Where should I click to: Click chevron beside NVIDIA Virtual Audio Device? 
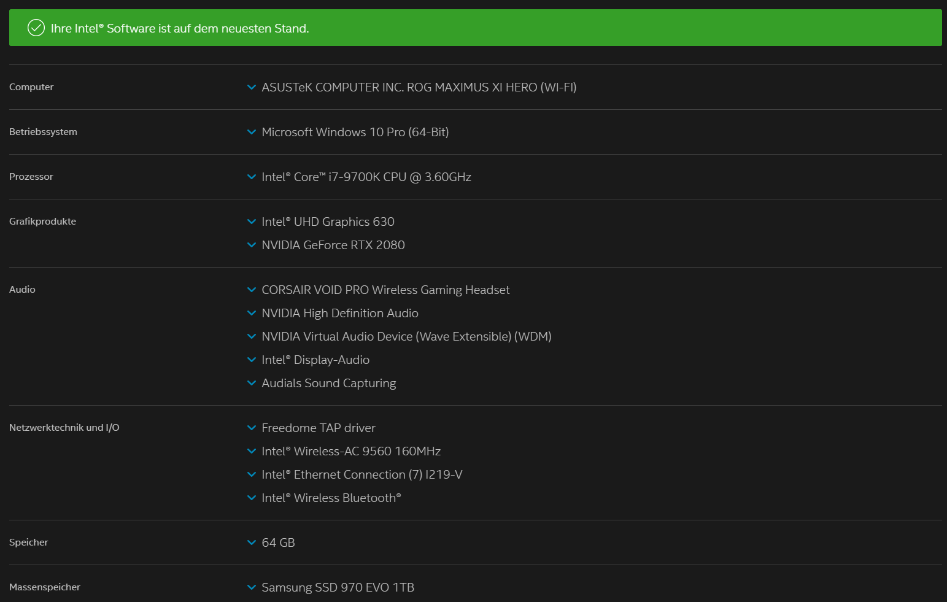coord(251,336)
